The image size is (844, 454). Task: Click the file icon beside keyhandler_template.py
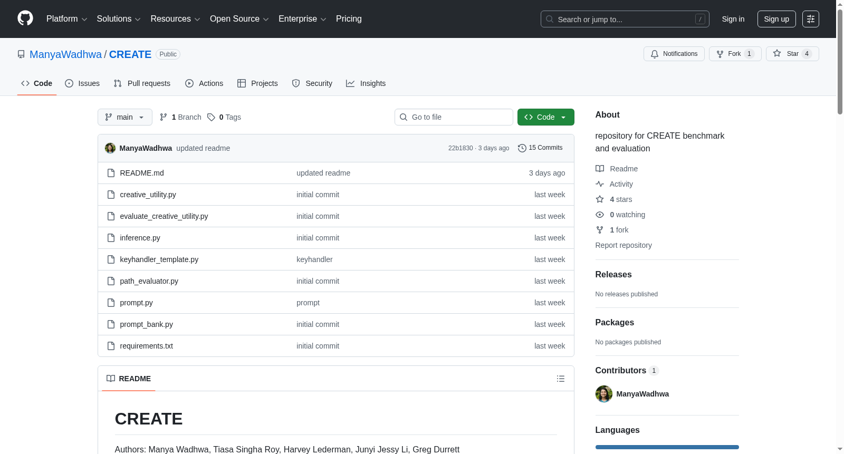[111, 259]
